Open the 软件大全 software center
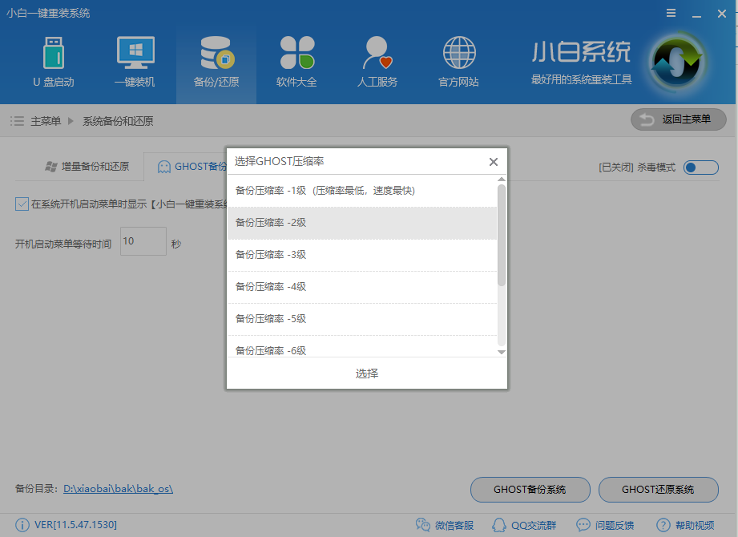The height and width of the screenshot is (537, 738). pyautogui.click(x=296, y=60)
